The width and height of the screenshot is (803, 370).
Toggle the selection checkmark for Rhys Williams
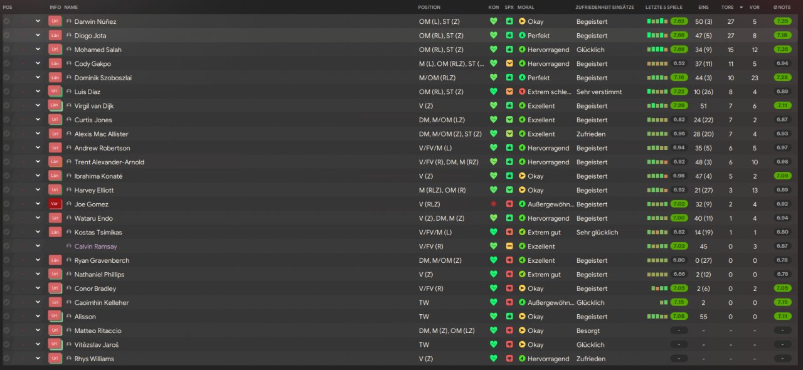7,359
